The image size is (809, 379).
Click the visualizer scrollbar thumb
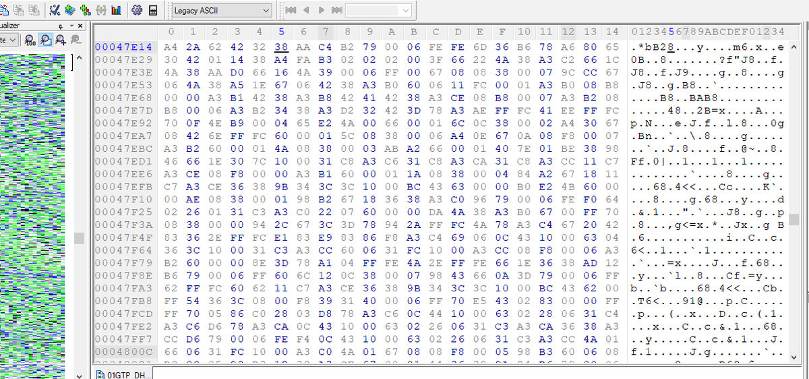point(80,238)
